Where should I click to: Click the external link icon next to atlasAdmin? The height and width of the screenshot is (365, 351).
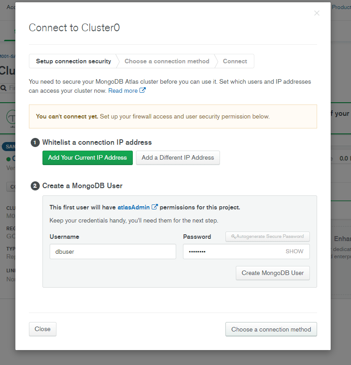click(154, 207)
